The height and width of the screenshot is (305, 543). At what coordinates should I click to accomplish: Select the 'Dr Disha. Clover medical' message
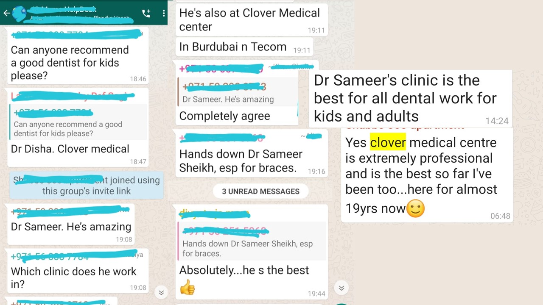(x=78, y=128)
